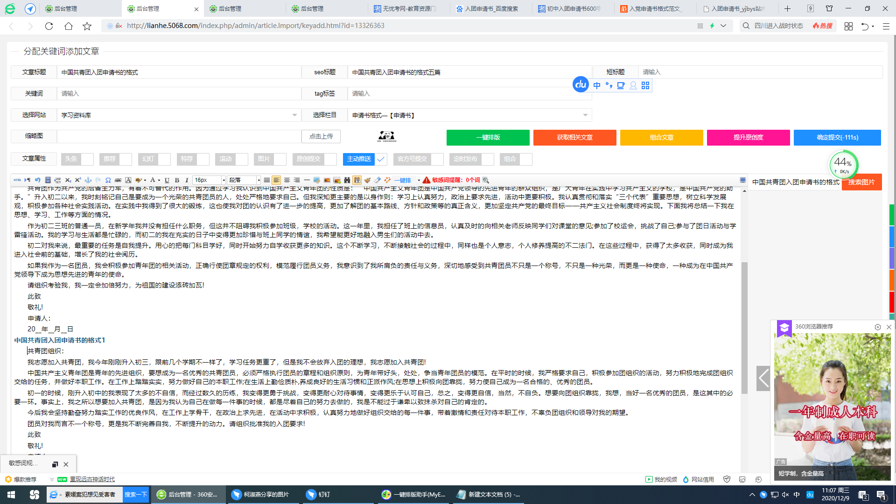This screenshot has width=896, height=504.
Task: Insert a special character with the Ω icon
Action: coord(108,180)
